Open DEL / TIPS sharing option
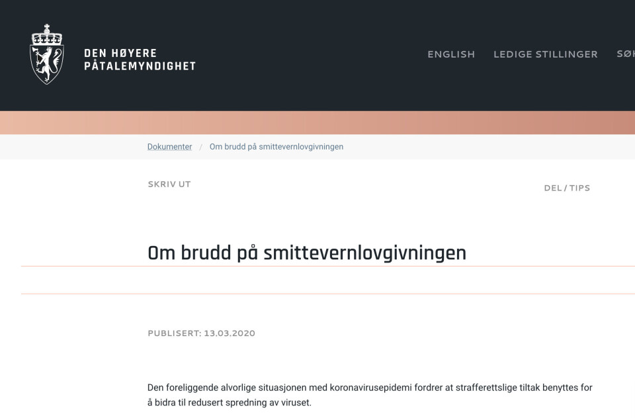 point(567,188)
